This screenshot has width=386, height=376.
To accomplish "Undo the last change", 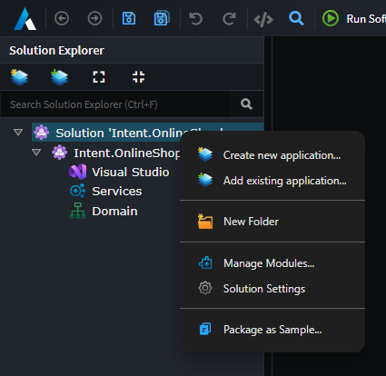I will [x=195, y=19].
